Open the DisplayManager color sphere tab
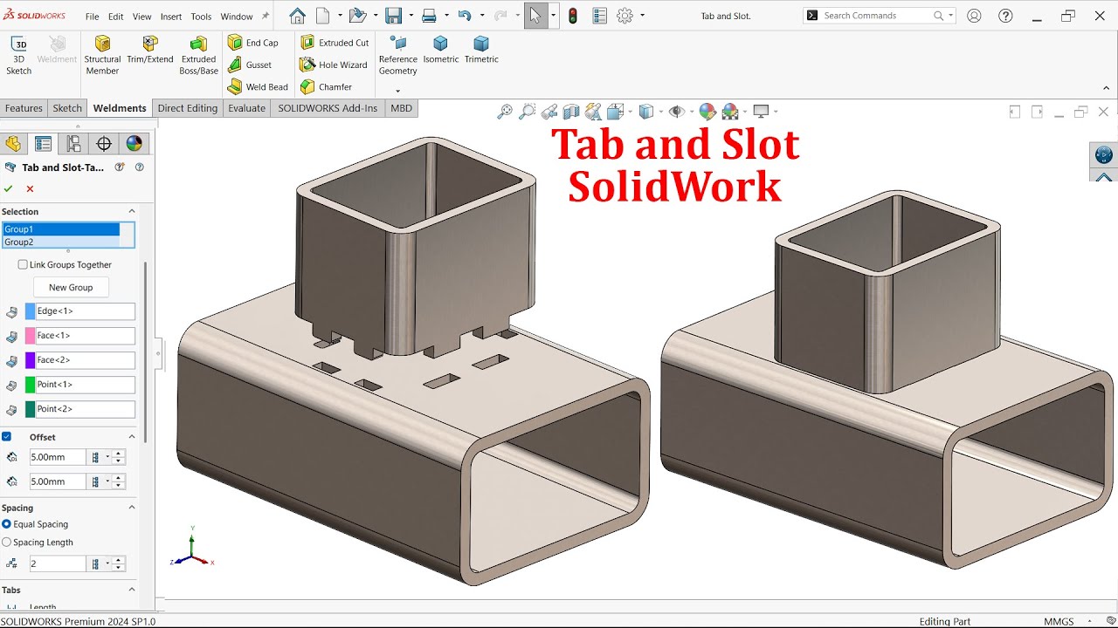This screenshot has width=1118, height=628. coord(134,144)
